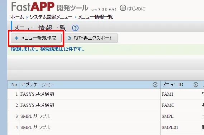Sort by メニューID column arrows

point(196,85)
